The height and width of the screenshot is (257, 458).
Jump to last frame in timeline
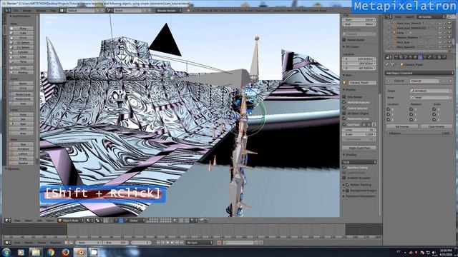tap(182, 243)
